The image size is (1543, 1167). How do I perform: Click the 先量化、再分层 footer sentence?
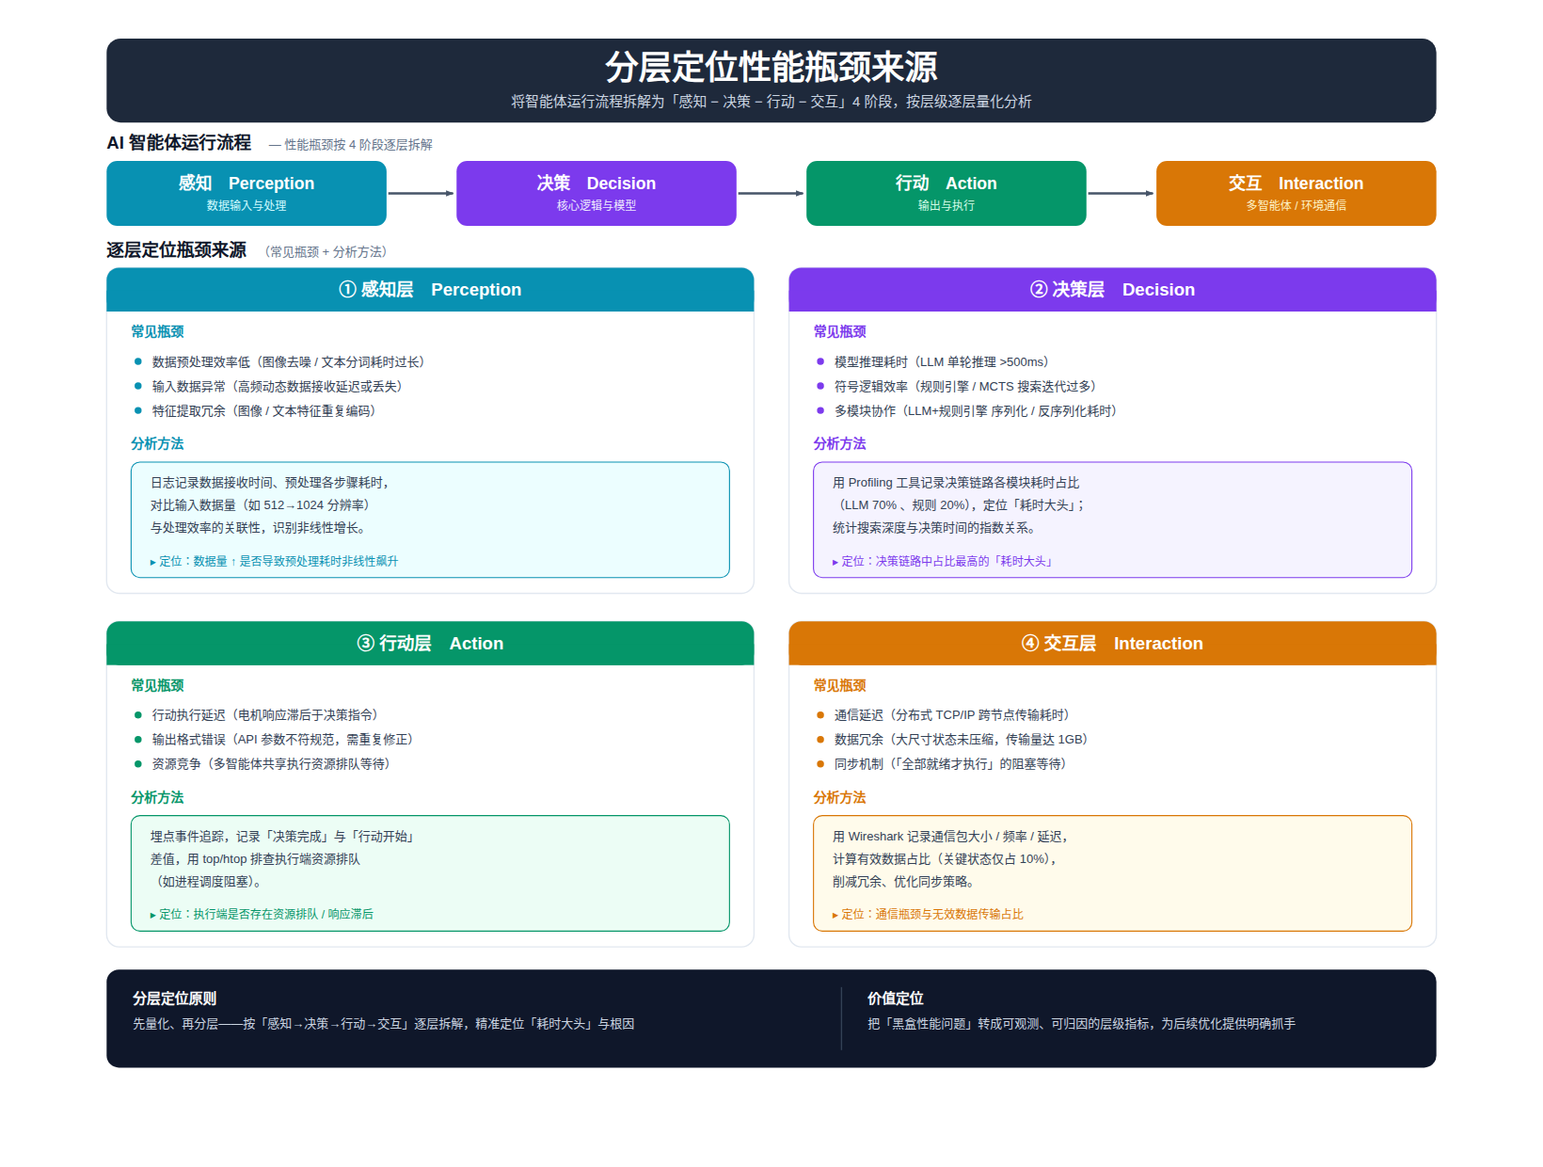click(384, 1024)
